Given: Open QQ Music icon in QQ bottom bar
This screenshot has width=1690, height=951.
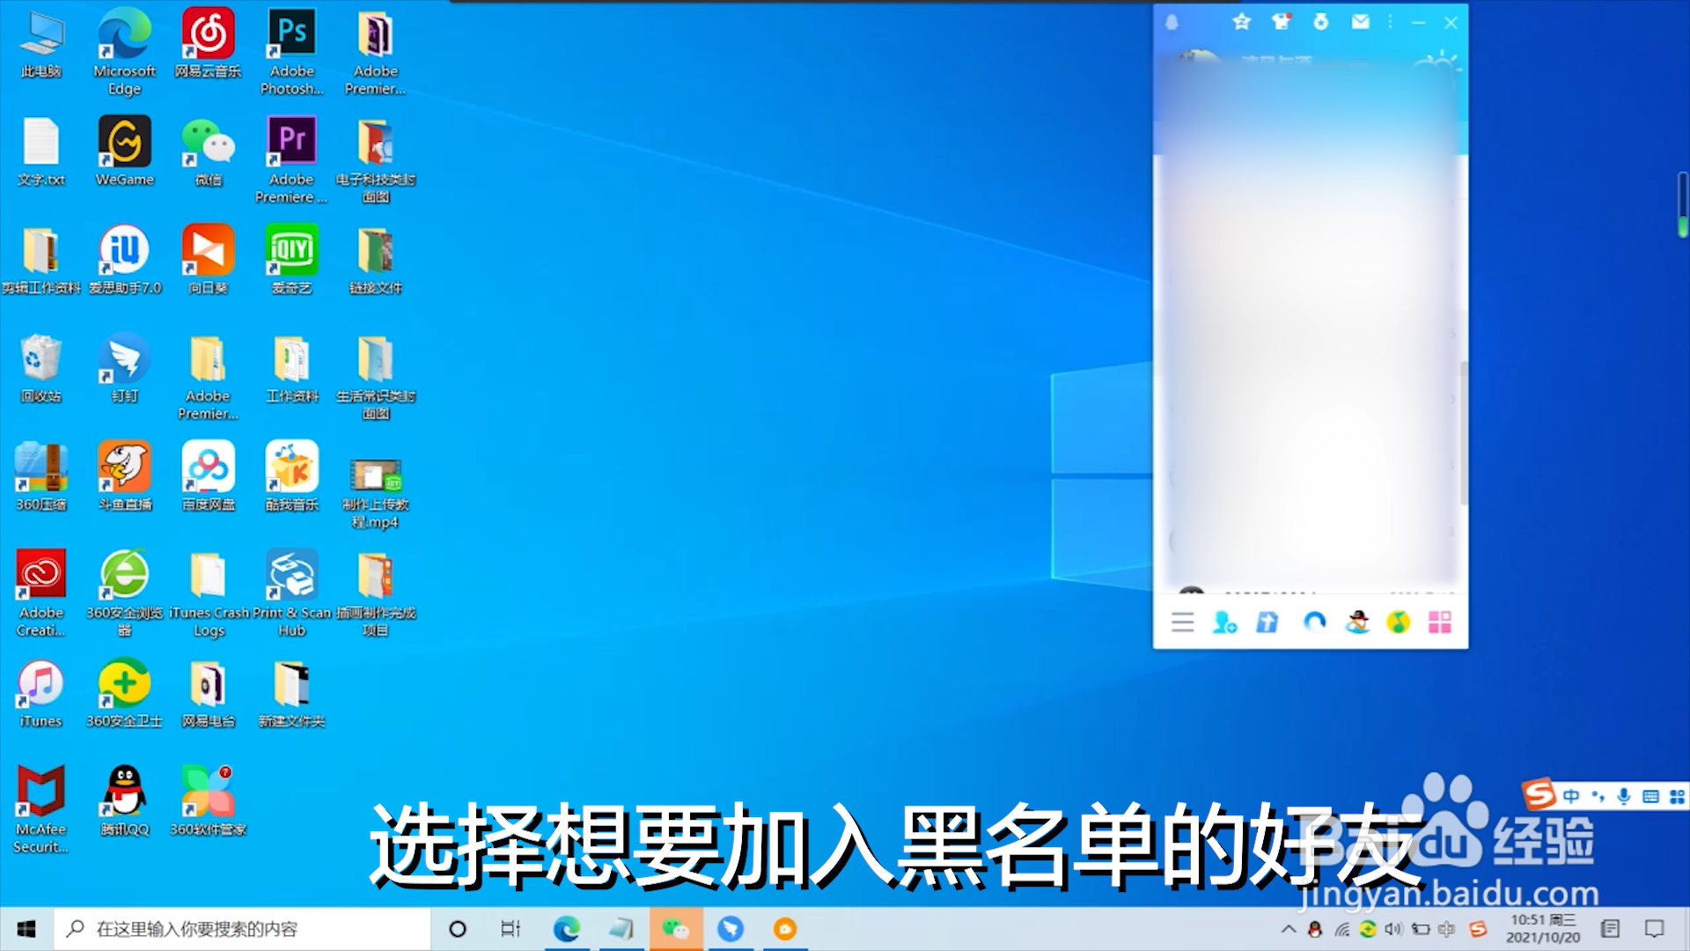Looking at the screenshot, I should pyautogui.click(x=1399, y=623).
